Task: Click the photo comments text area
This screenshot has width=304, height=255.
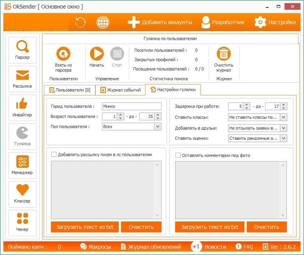Action: (x=231, y=190)
